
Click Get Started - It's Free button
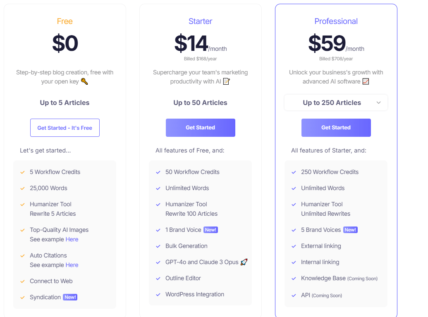[65, 128]
